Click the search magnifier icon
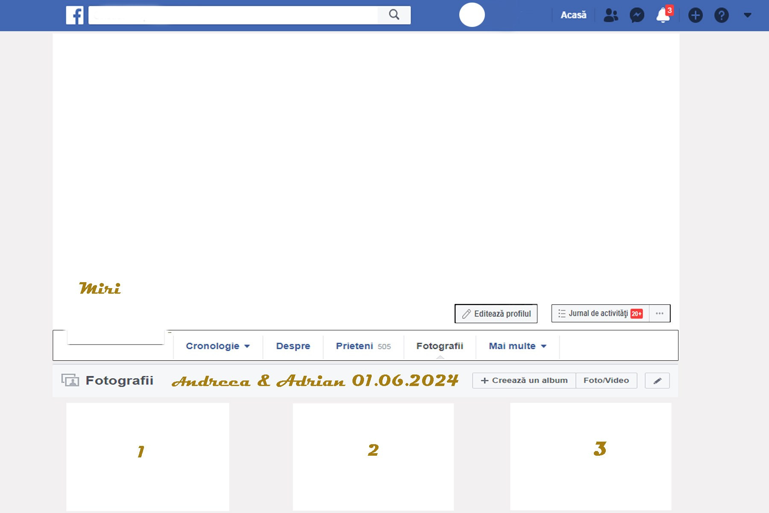Viewport: 769px width, 513px height. [394, 14]
